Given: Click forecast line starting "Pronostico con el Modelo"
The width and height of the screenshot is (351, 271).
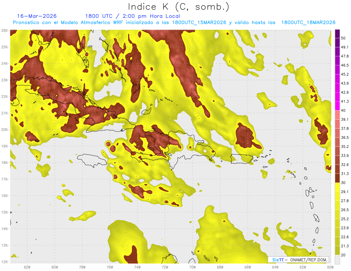Looking at the screenshot, I should (174, 23).
